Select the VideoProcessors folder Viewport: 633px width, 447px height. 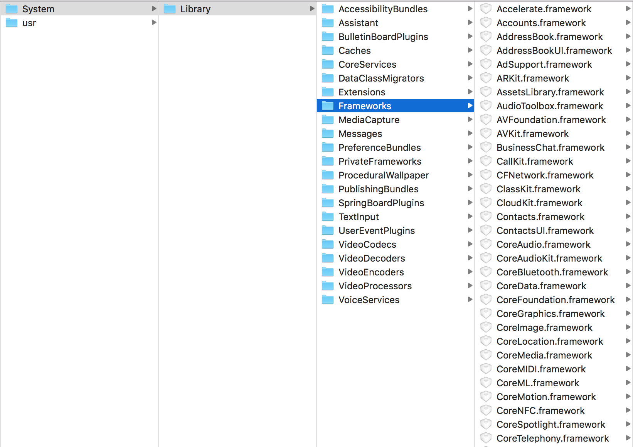(x=396, y=286)
